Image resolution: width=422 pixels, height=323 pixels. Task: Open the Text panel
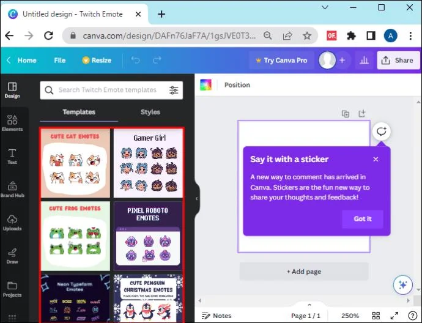pos(12,157)
